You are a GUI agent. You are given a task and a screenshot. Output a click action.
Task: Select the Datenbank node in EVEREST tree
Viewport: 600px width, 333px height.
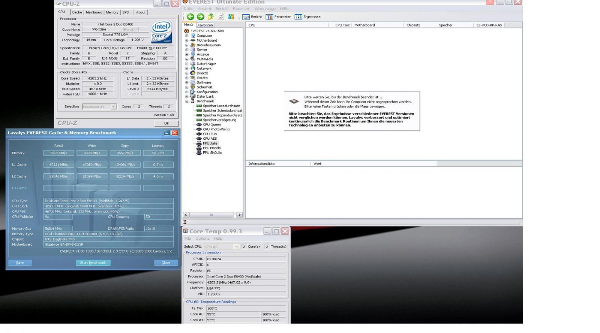[x=205, y=97]
